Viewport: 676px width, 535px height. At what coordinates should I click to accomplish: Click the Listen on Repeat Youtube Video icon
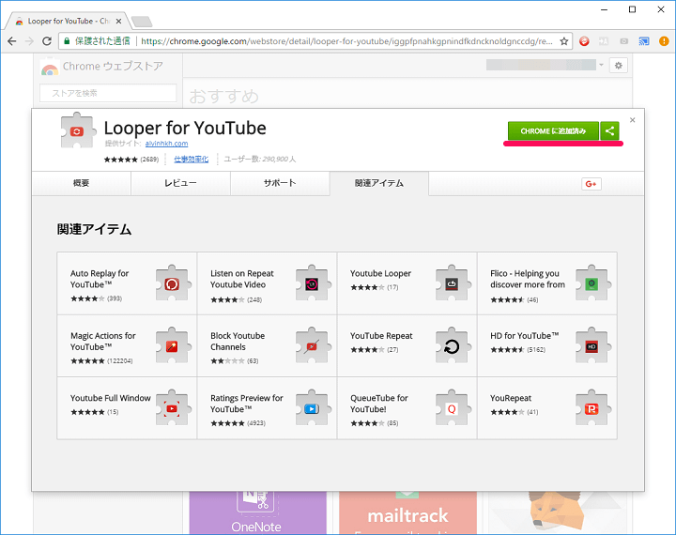coord(312,283)
